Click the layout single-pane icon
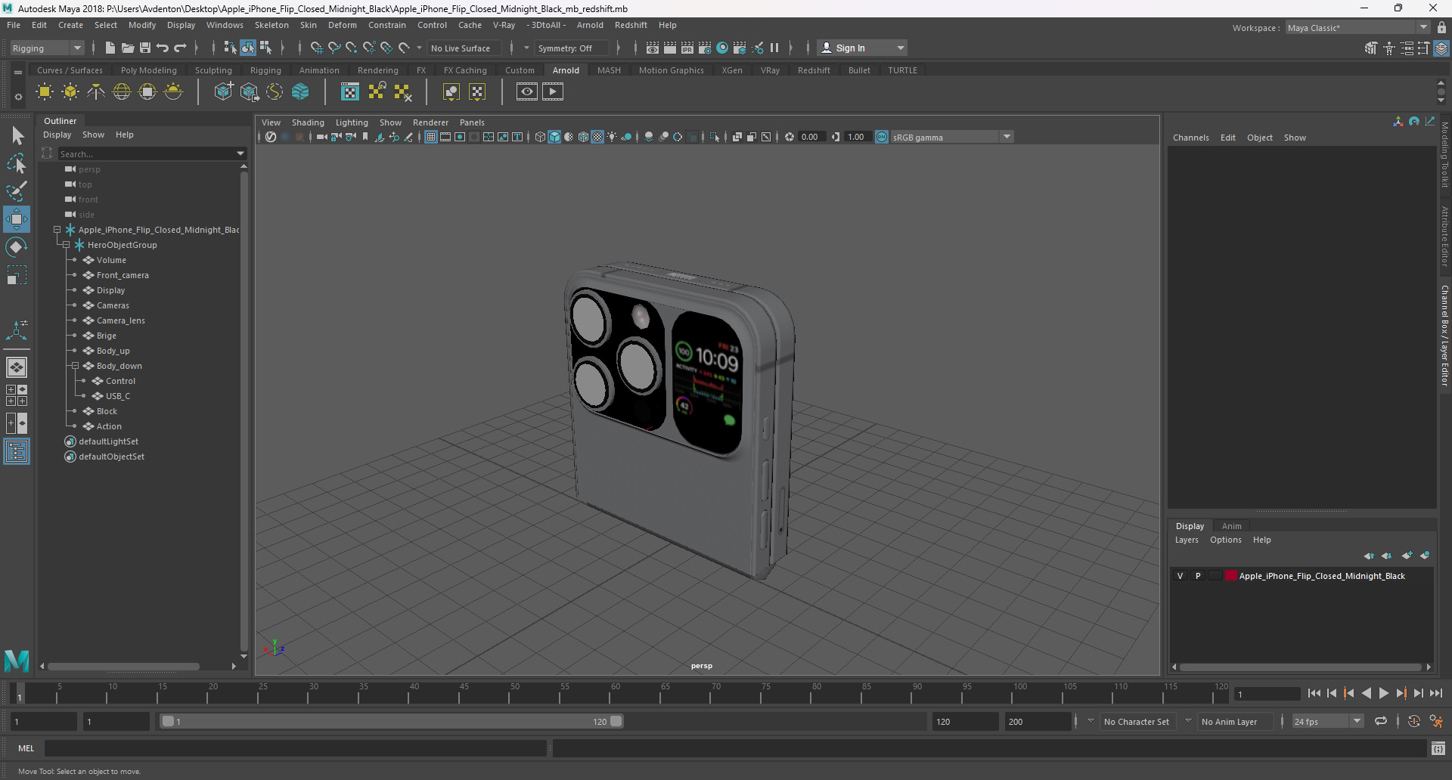Screen dimensions: 1452x780 pos(17,367)
